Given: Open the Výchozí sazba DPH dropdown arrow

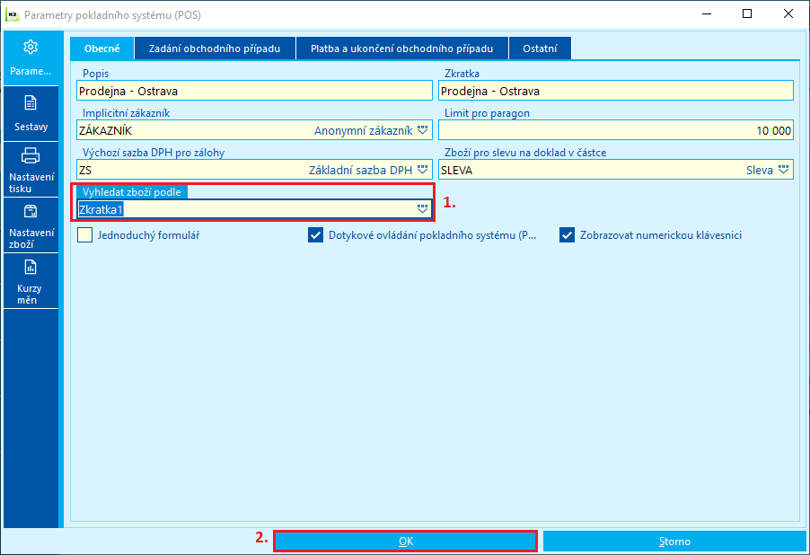Looking at the screenshot, I should 423,170.
